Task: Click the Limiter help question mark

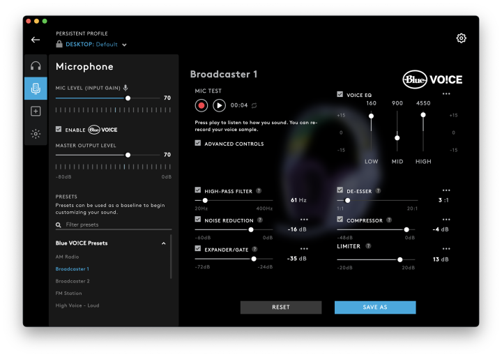Action: pyautogui.click(x=368, y=246)
